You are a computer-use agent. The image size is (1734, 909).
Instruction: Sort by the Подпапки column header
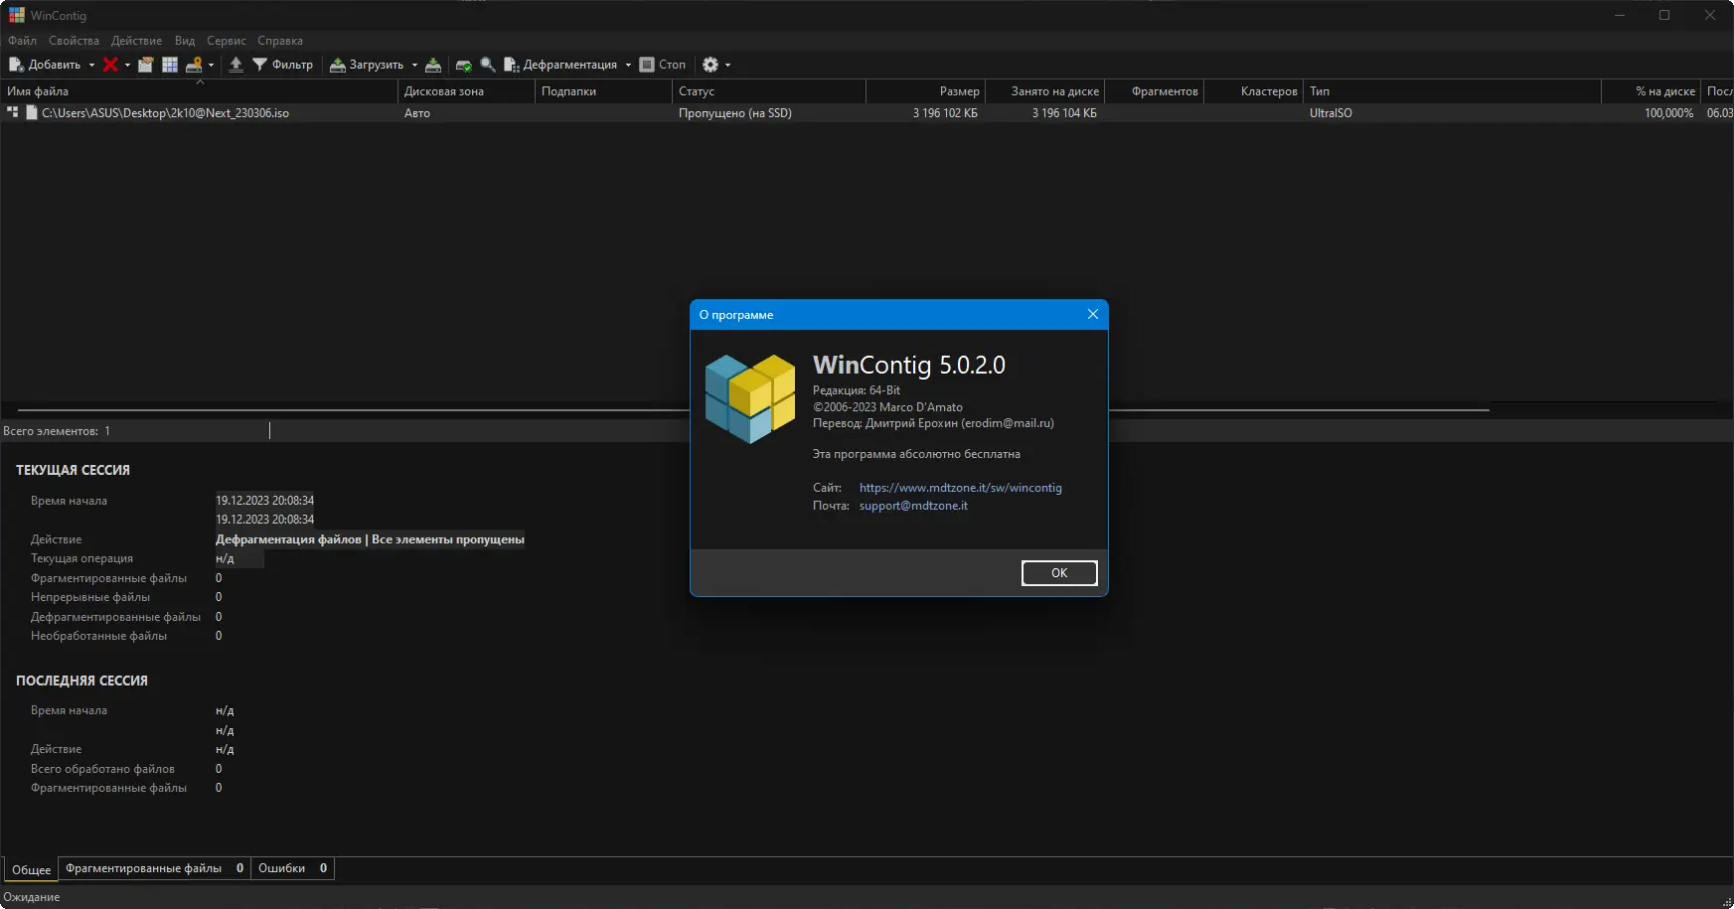click(x=603, y=91)
